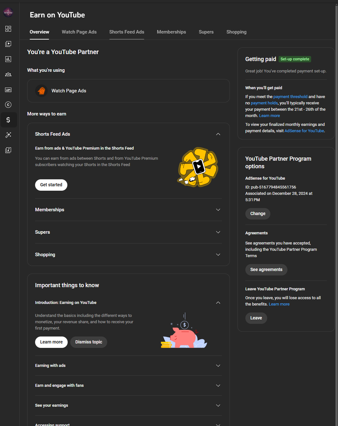Click Learn more button in Introduction topic
Image resolution: width=338 pixels, height=426 pixels.
tap(51, 342)
